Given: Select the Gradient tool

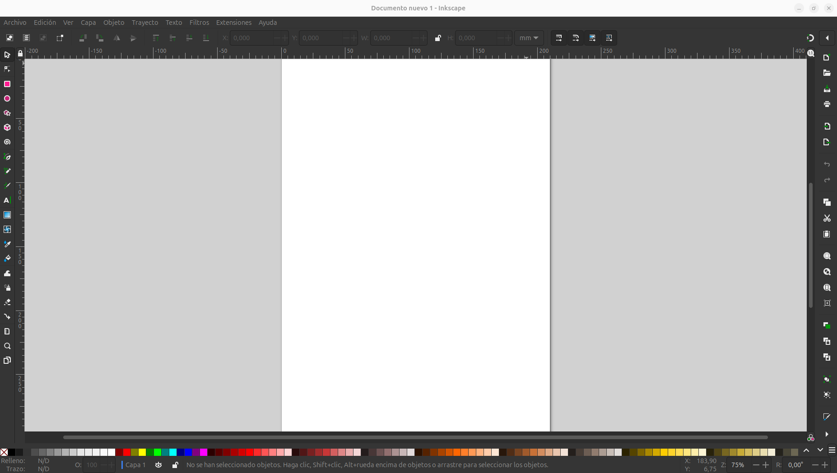Looking at the screenshot, I should pos(7,215).
